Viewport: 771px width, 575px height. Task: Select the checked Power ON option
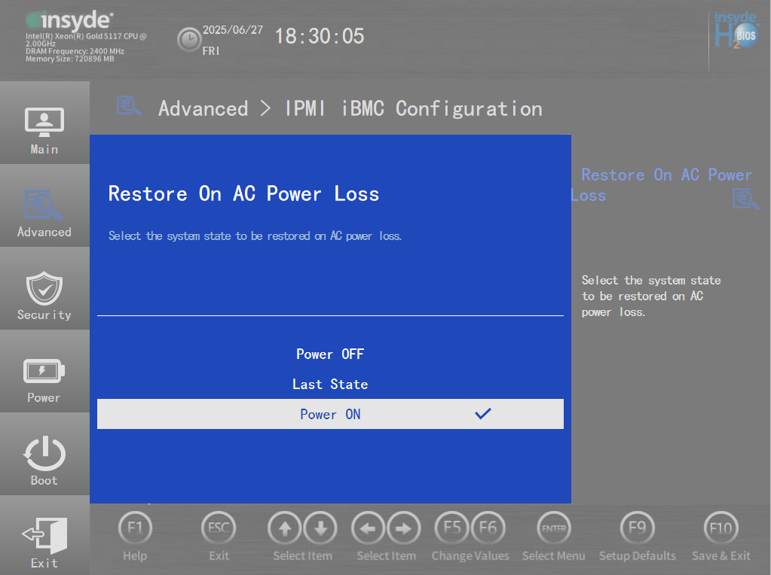[x=330, y=414]
